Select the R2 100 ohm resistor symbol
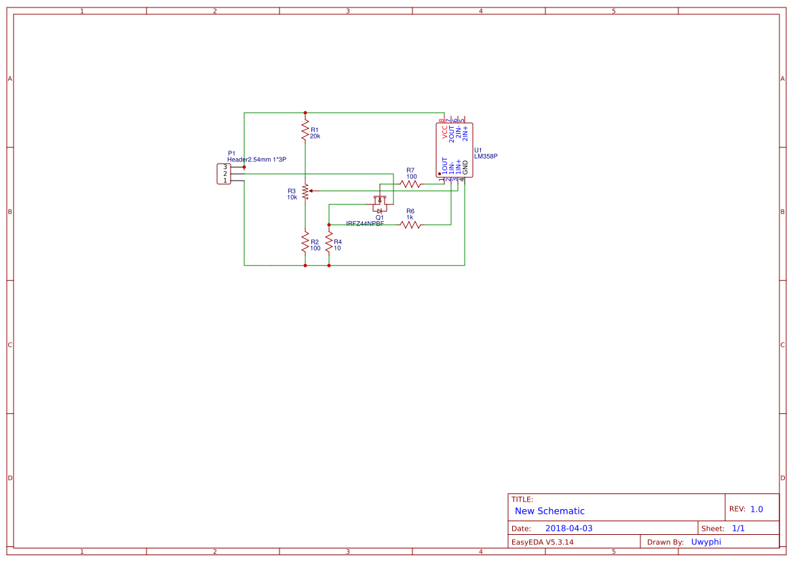Image resolution: width=793 pixels, height=562 pixels. (x=306, y=243)
